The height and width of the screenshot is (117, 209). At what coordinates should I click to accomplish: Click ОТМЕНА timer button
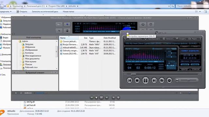(195, 65)
